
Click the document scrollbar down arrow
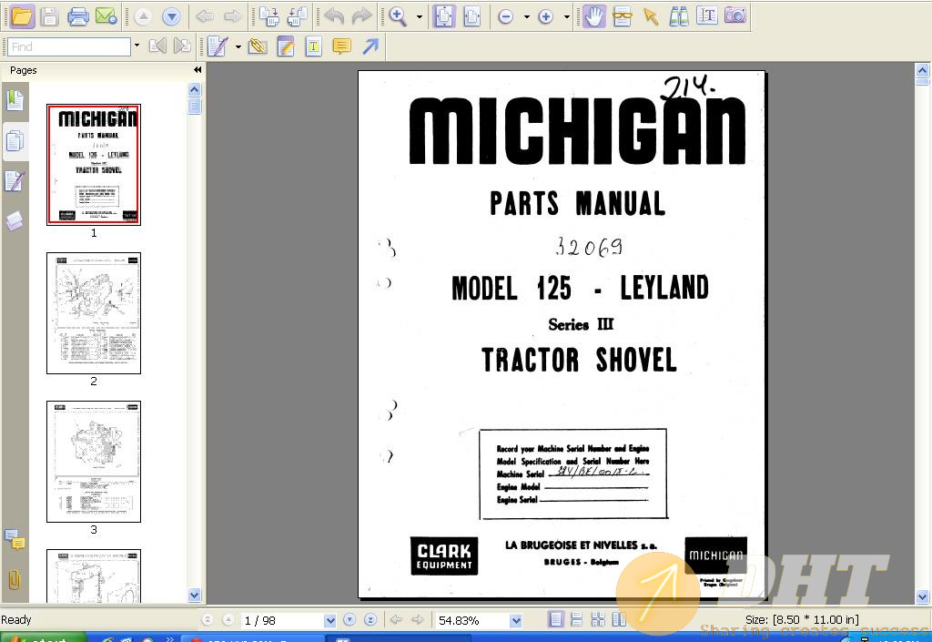(x=922, y=596)
